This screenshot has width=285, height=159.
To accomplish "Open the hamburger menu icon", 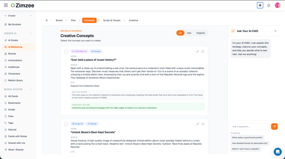I will pyautogui.click(x=6, y=5).
